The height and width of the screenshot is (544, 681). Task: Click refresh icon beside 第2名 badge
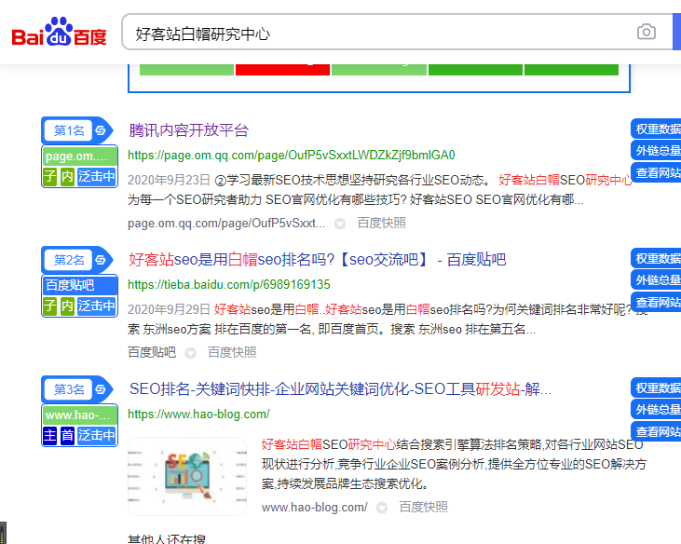(x=101, y=260)
